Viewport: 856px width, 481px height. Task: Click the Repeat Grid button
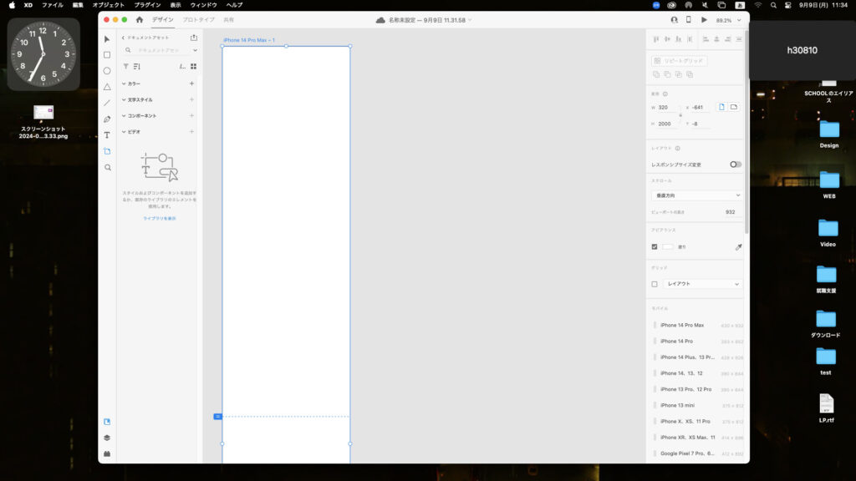[x=680, y=60]
